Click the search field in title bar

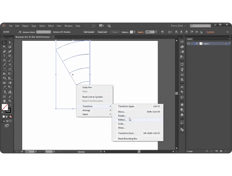[x=200, y=26]
